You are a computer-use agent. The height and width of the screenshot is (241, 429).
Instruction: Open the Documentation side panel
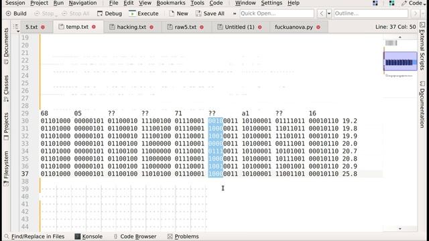[x=422, y=104]
